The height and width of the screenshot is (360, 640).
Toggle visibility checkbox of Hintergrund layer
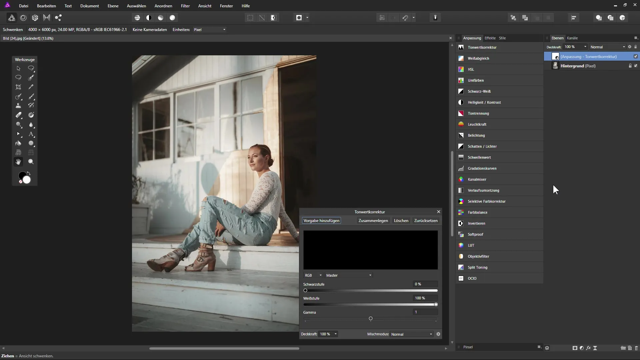(636, 66)
